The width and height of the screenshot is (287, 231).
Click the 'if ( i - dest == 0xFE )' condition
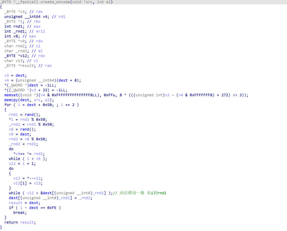click(x=35, y=208)
